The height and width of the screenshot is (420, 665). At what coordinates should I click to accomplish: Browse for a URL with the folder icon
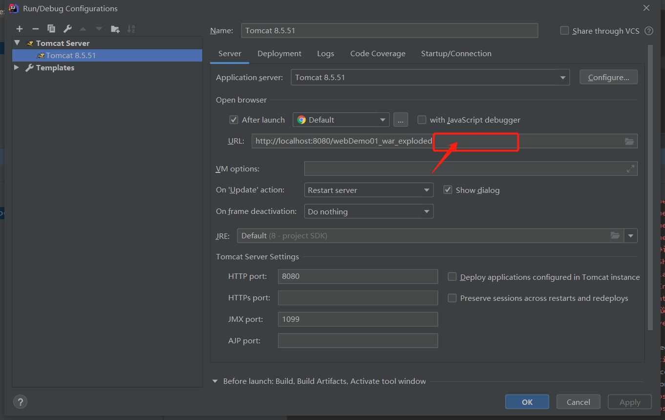628,141
